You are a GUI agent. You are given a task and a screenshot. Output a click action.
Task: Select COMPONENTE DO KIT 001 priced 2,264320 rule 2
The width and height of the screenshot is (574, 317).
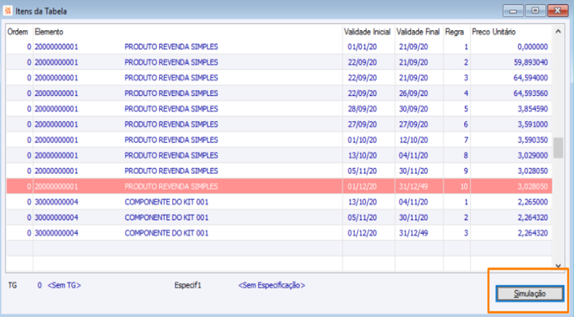point(166,218)
